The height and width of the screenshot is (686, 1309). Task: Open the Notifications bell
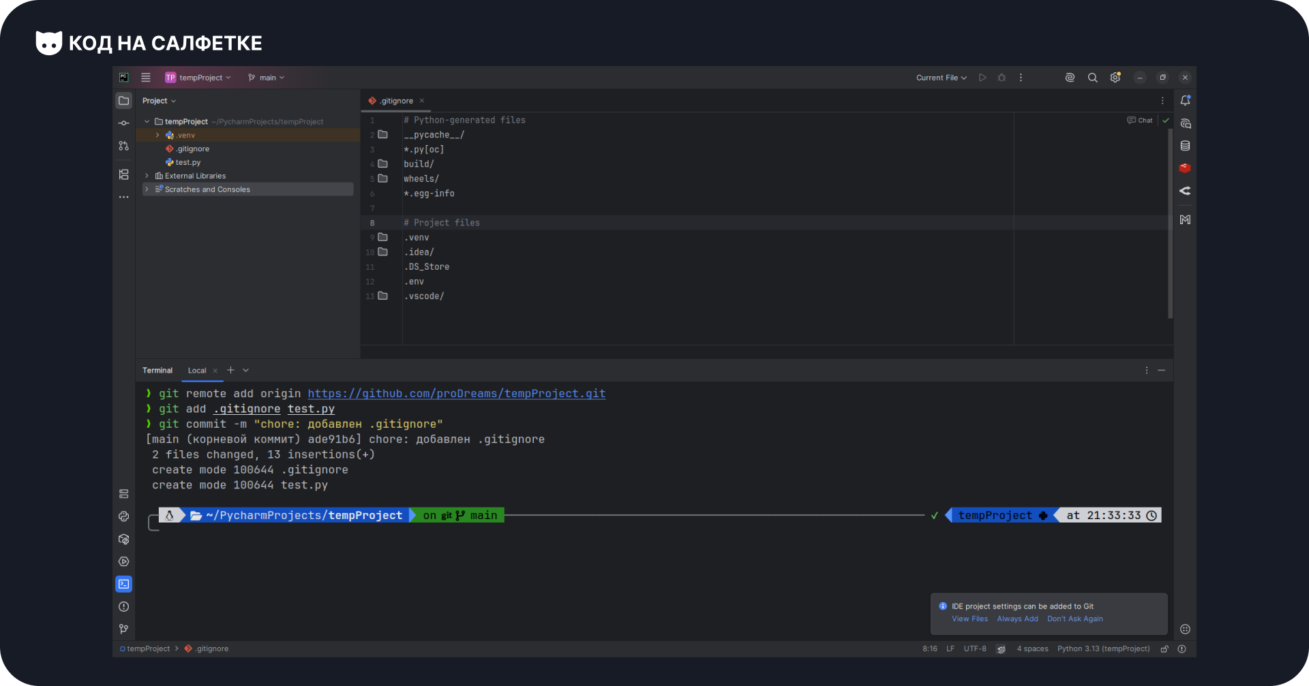pyautogui.click(x=1186, y=101)
